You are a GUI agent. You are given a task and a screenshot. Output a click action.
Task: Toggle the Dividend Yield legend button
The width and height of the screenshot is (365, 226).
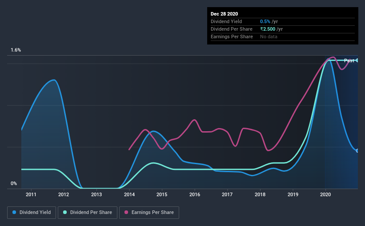coord(32,213)
